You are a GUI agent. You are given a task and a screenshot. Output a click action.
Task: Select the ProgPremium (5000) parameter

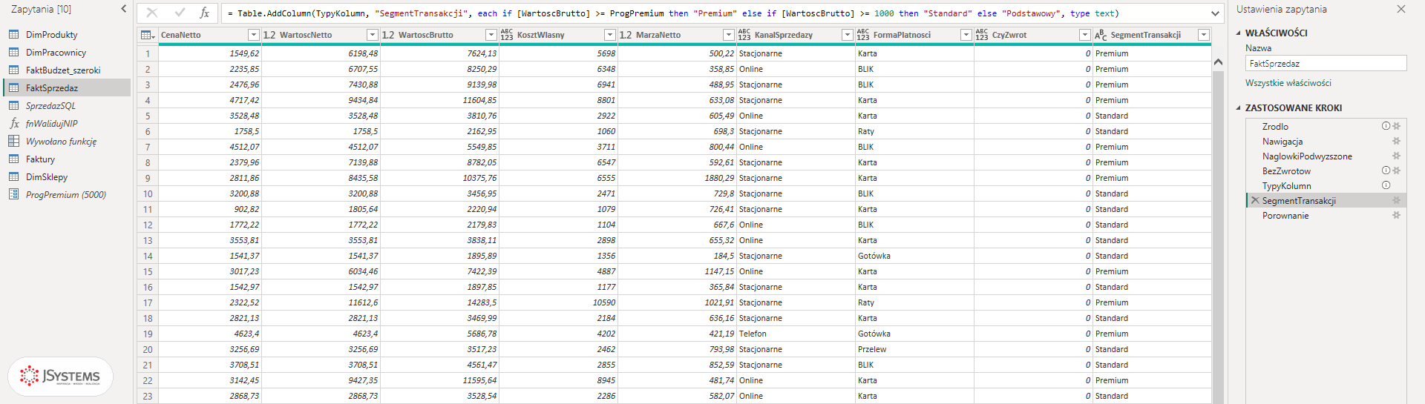pyautogui.click(x=67, y=194)
